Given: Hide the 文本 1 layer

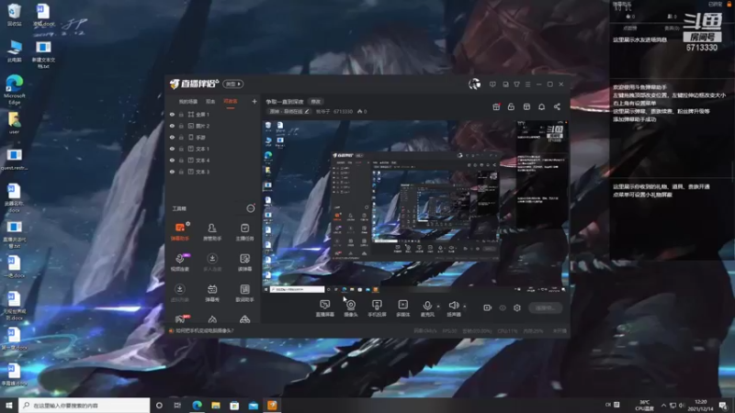Looking at the screenshot, I should 172,149.
